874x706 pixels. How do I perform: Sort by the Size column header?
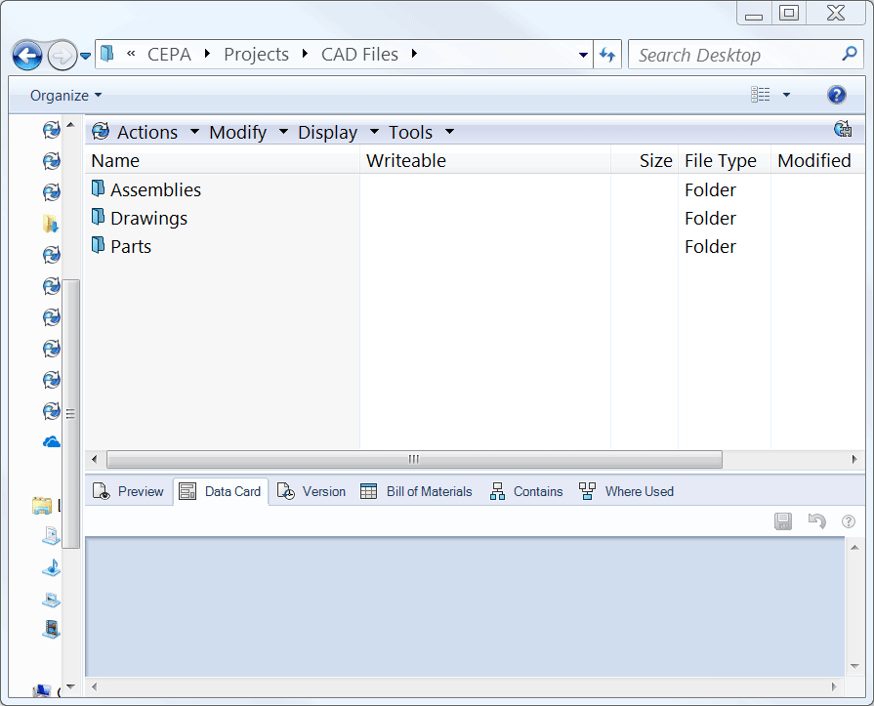[645, 160]
